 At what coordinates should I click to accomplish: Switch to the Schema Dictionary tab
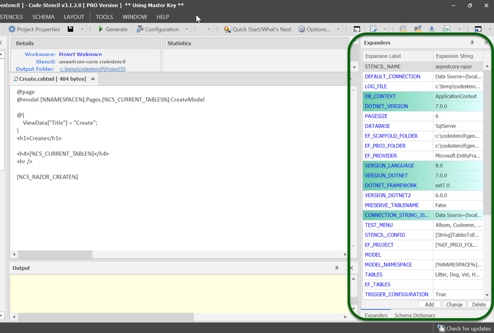pyautogui.click(x=415, y=315)
